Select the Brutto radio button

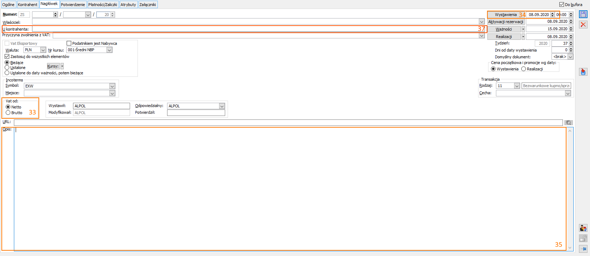pos(8,113)
